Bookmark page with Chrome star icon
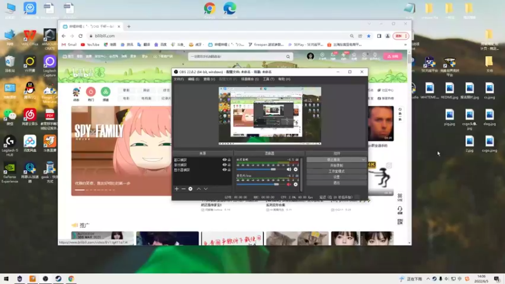 coord(369,36)
